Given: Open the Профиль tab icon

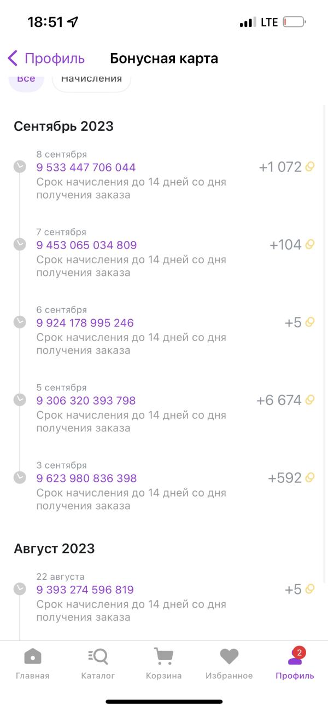Looking at the screenshot, I should coord(295,656).
